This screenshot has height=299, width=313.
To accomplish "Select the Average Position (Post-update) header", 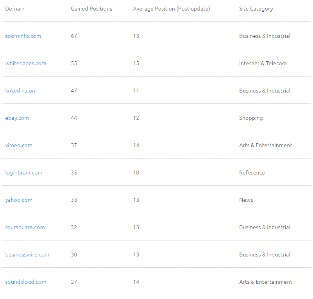I will pyautogui.click(x=171, y=9).
